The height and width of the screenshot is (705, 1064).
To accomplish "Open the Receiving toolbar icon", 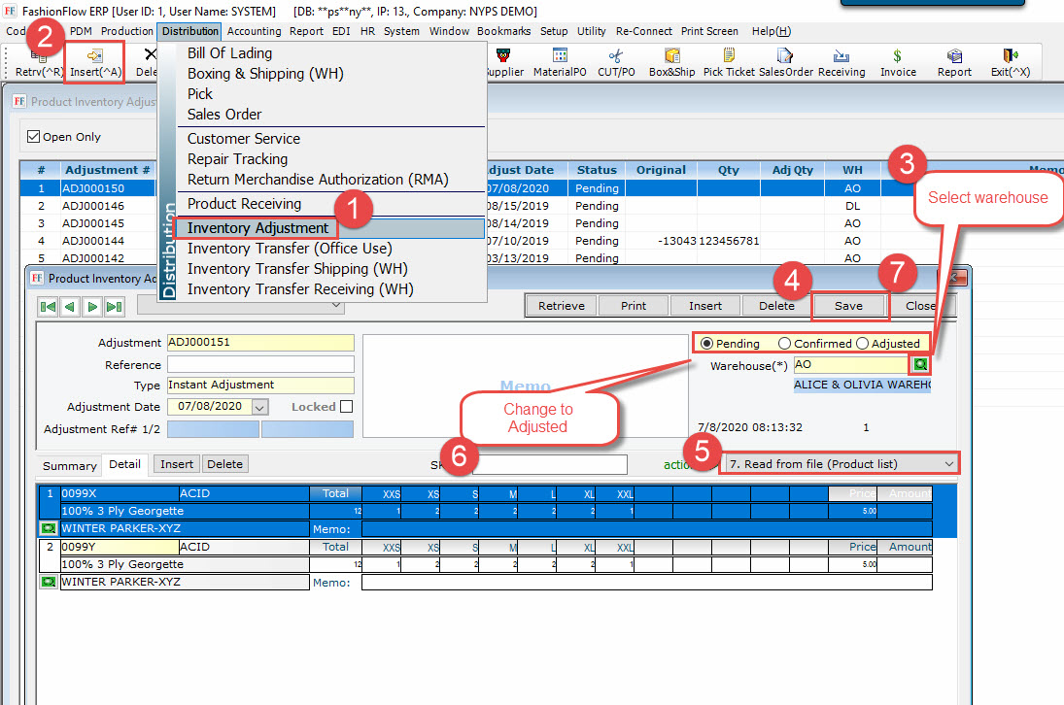I will (841, 57).
